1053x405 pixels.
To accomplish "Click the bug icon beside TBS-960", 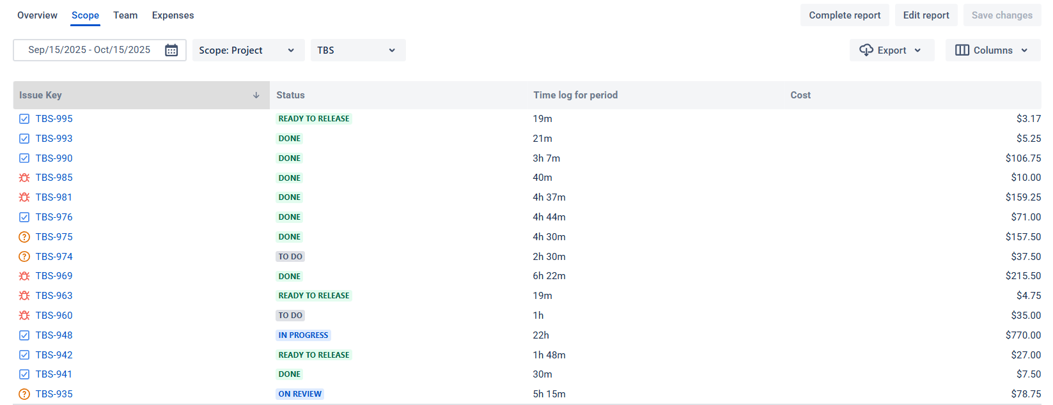I will point(24,316).
